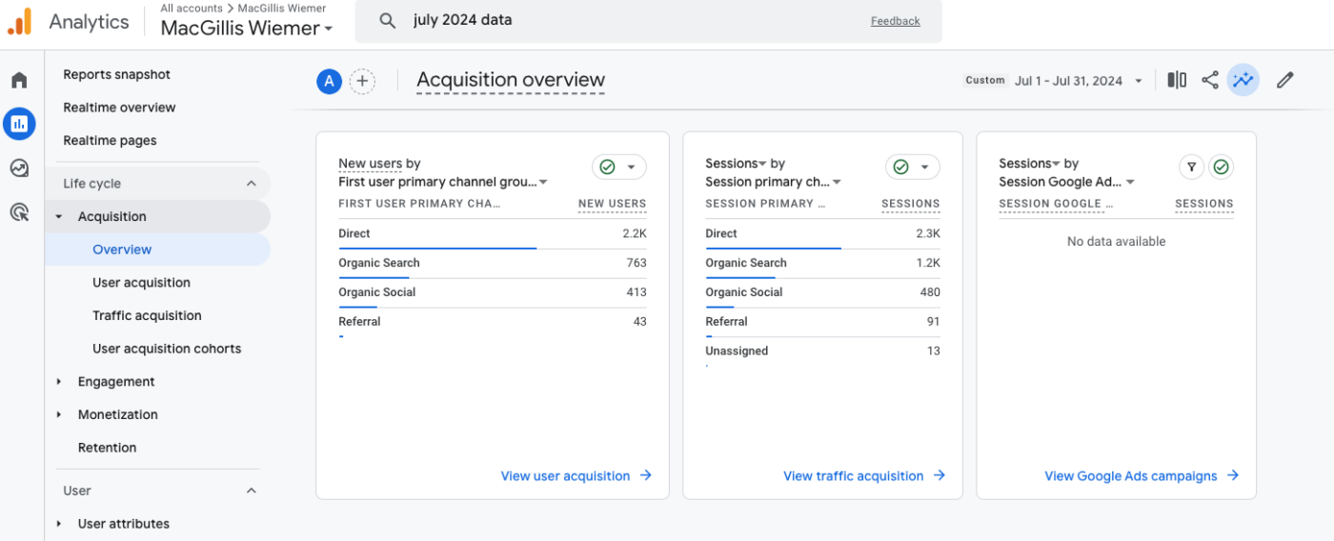Screen dimensions: 1334x541
Task: Change Session primary channel dimension dropdown
Action: 773,182
